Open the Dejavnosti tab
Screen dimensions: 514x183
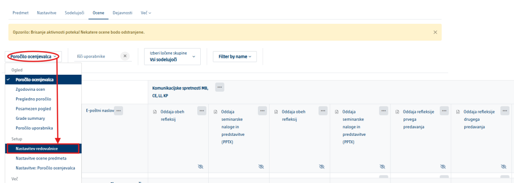(x=122, y=13)
